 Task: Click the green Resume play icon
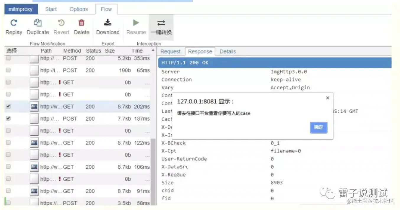[x=136, y=23]
